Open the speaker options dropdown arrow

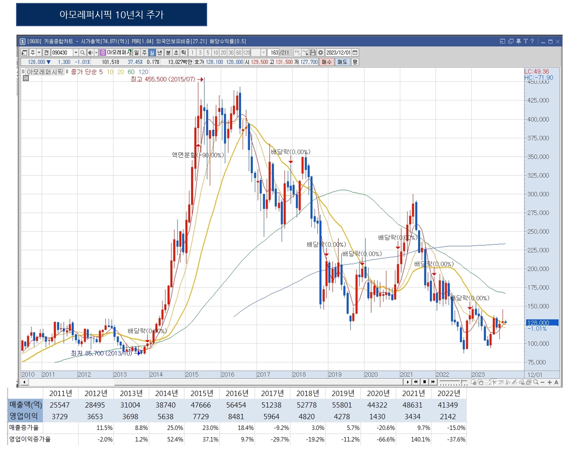pyautogui.click(x=96, y=52)
